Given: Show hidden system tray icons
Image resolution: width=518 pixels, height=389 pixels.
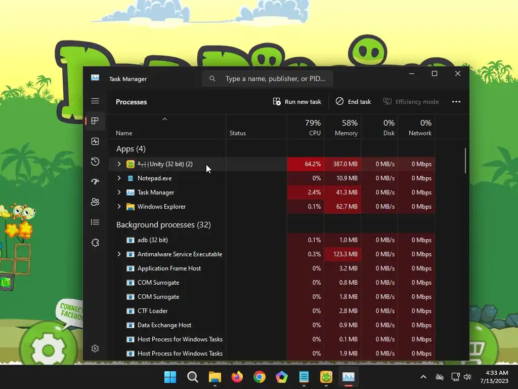Looking at the screenshot, I should click(x=423, y=377).
